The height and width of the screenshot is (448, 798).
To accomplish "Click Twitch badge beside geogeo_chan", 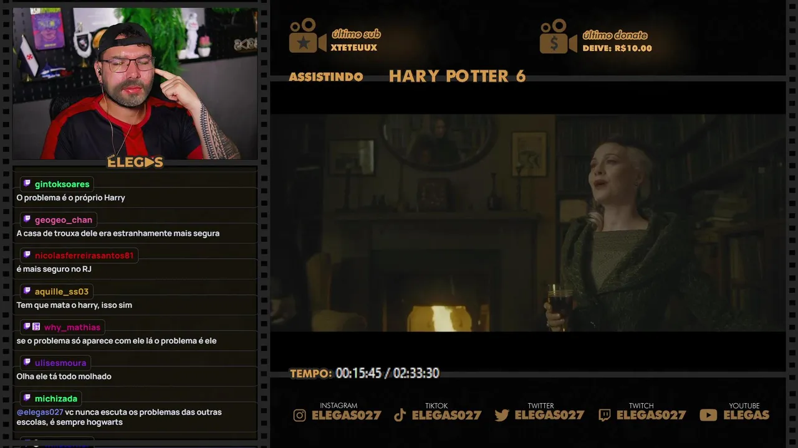I will coord(27,219).
